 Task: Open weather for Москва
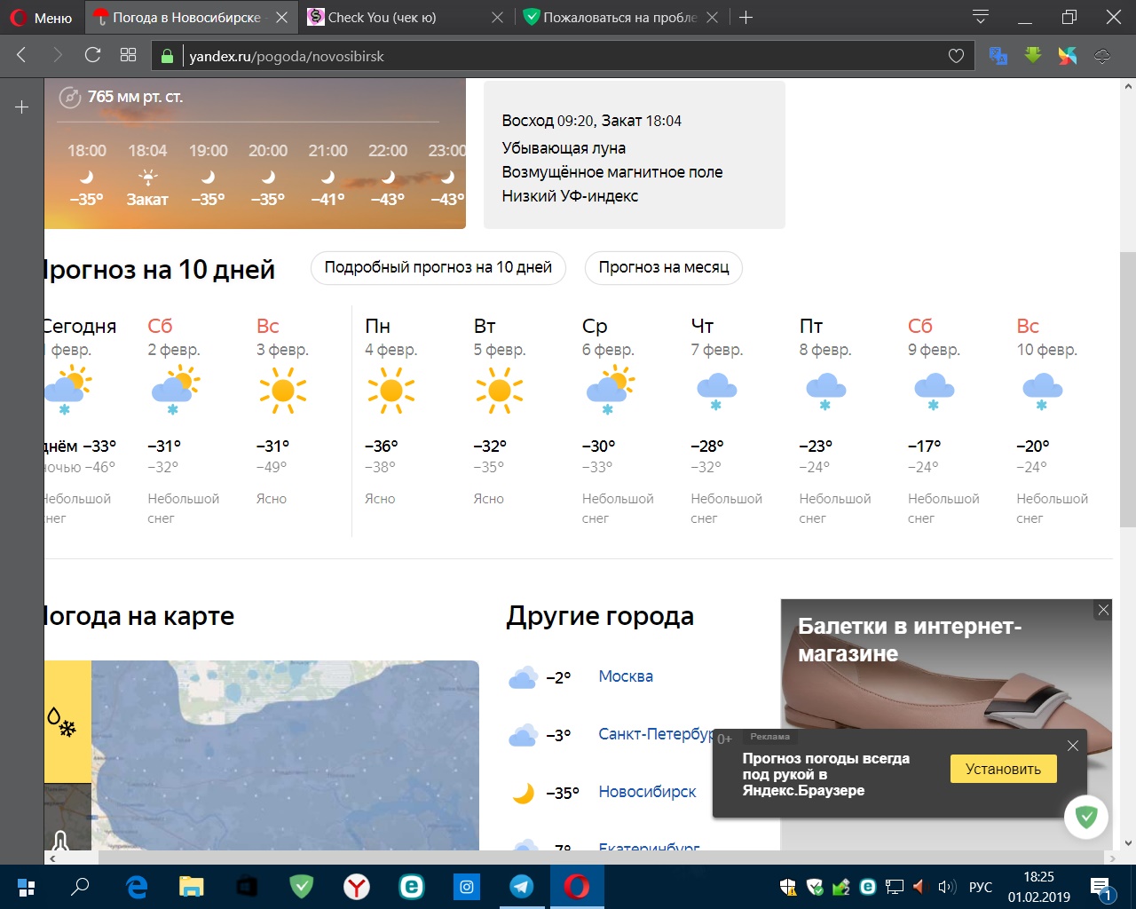click(x=626, y=676)
